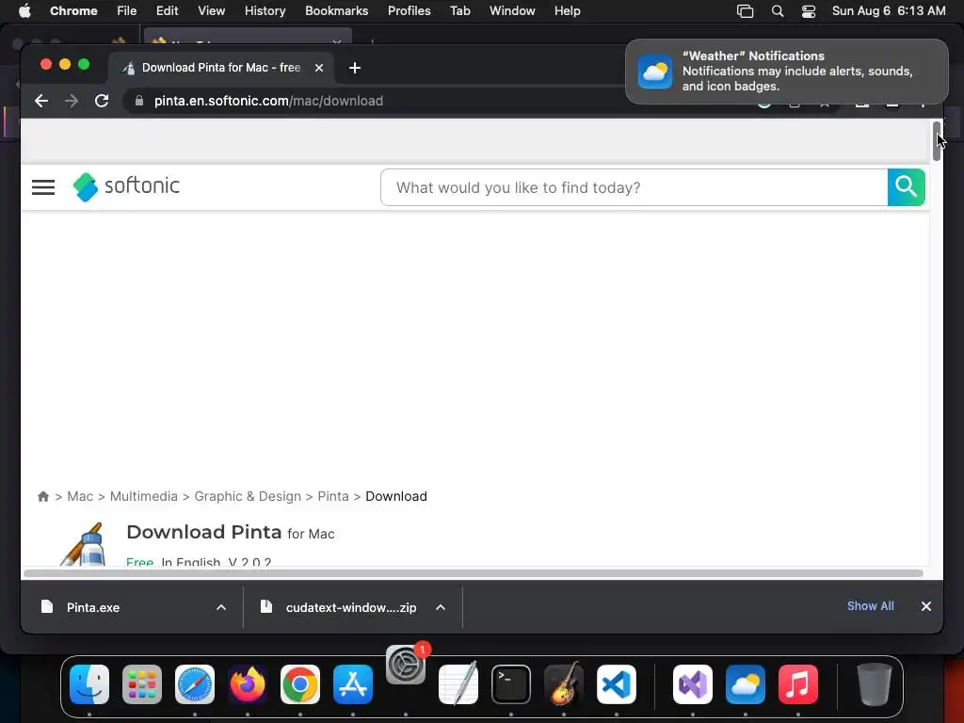Close the downloads bar
The width and height of the screenshot is (964, 723).
point(926,606)
